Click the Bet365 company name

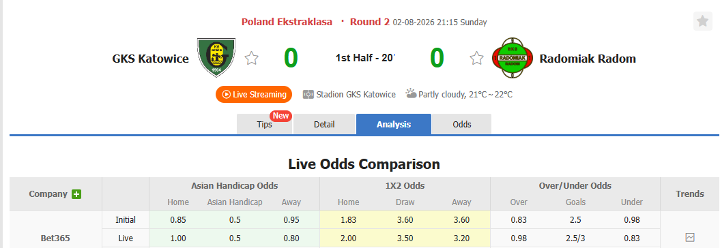click(x=55, y=238)
